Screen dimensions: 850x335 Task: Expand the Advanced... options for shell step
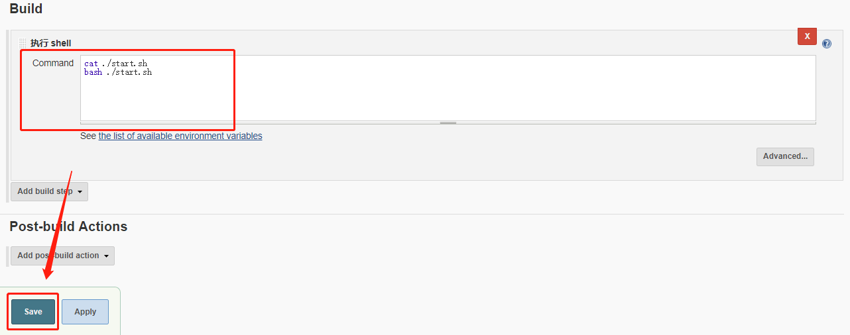point(785,156)
